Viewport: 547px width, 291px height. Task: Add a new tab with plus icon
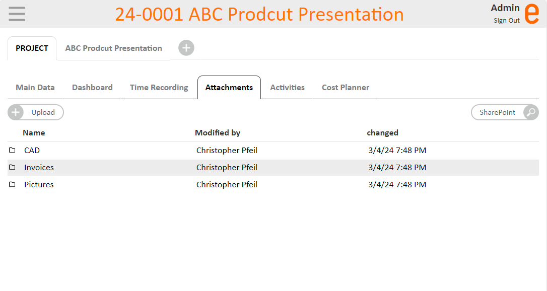pos(186,48)
